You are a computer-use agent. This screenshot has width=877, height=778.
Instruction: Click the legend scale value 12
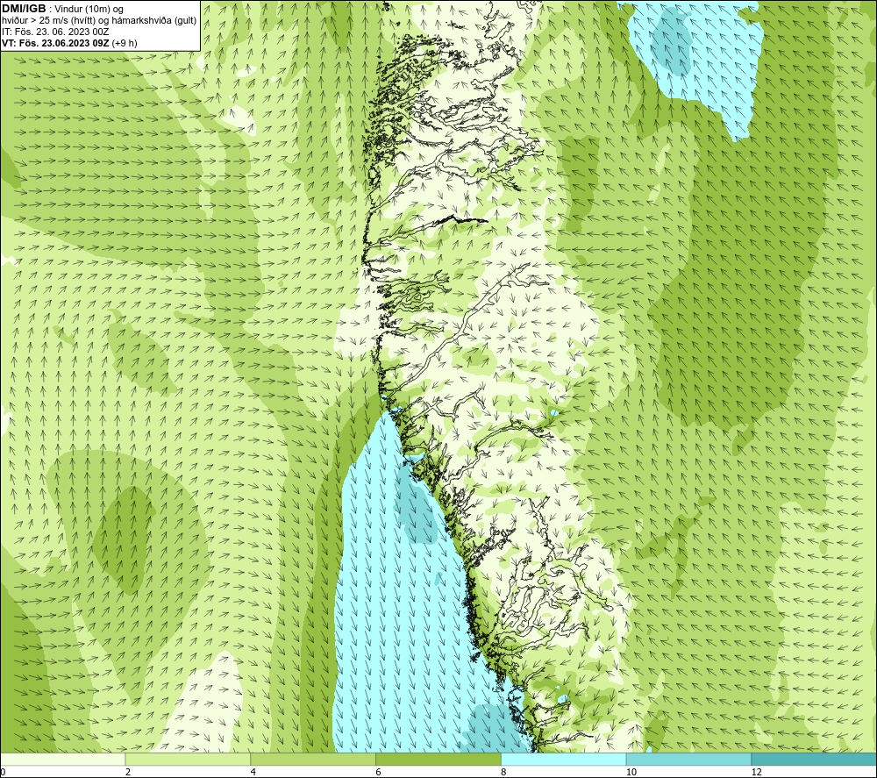(756, 772)
